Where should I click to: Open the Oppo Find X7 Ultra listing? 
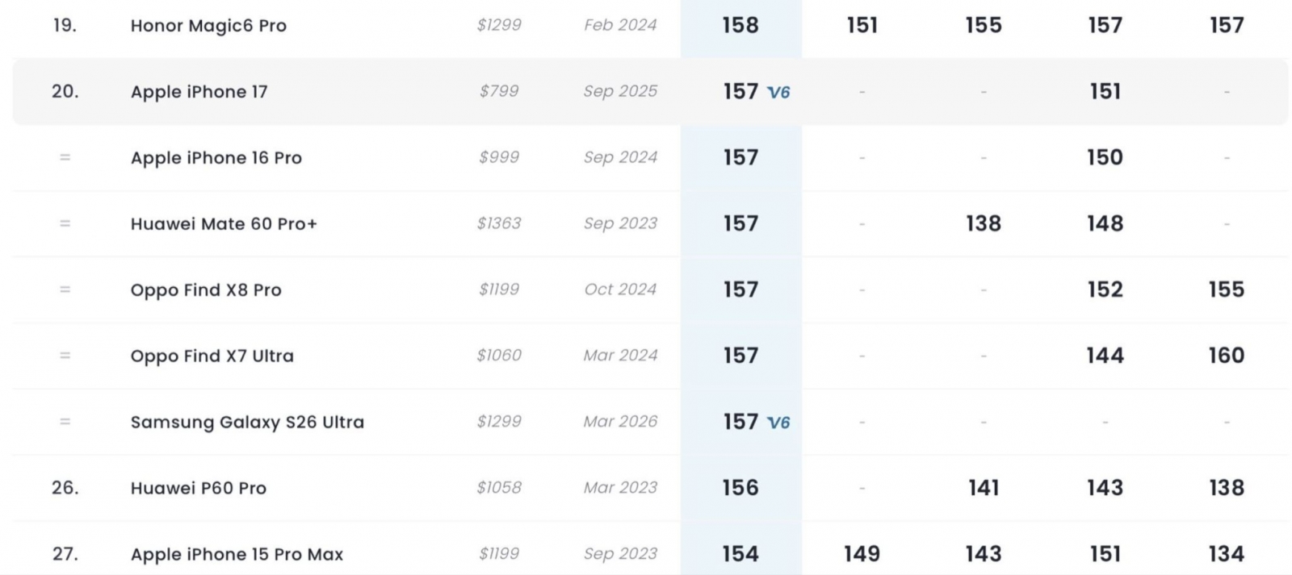click(212, 356)
